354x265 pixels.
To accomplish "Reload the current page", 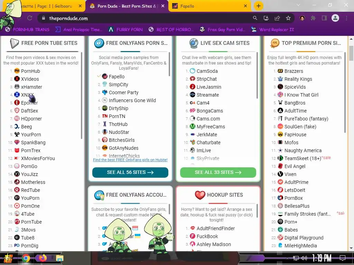I will (30, 18).
